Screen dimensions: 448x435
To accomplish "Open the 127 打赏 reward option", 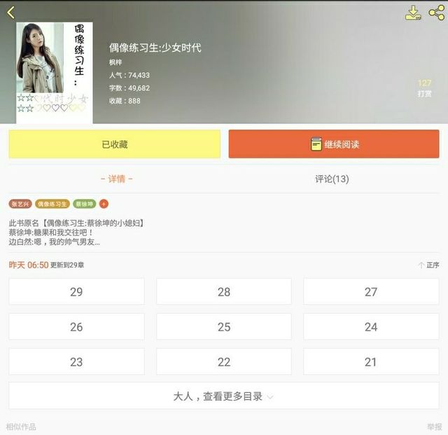I will point(424,88).
